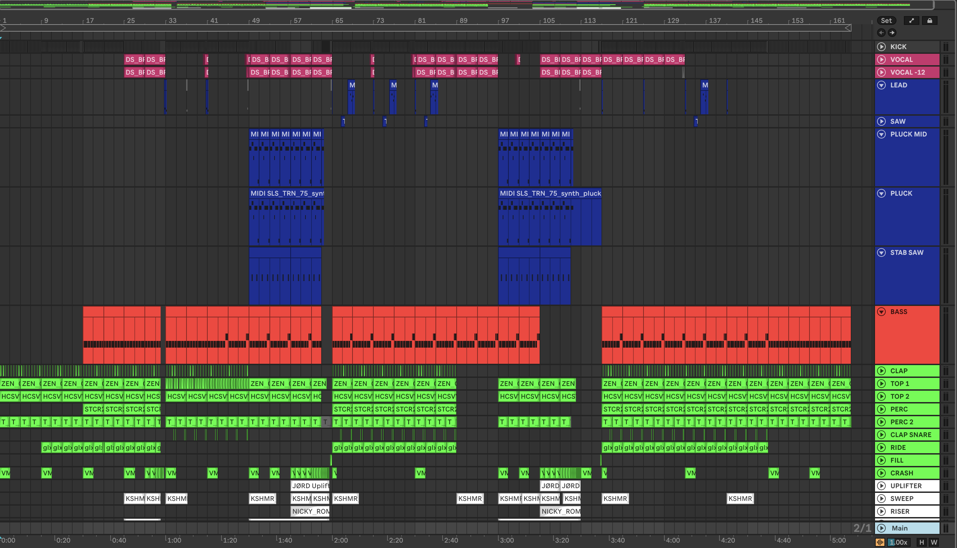
Task: Click the Lock Envelopes padlock icon
Action: click(x=929, y=21)
